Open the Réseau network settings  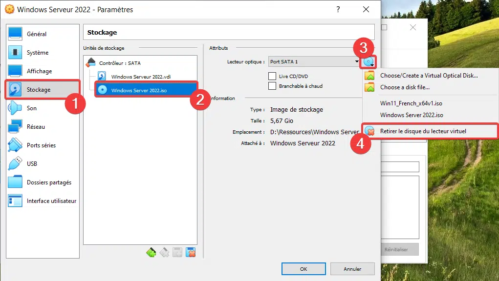[43, 127]
